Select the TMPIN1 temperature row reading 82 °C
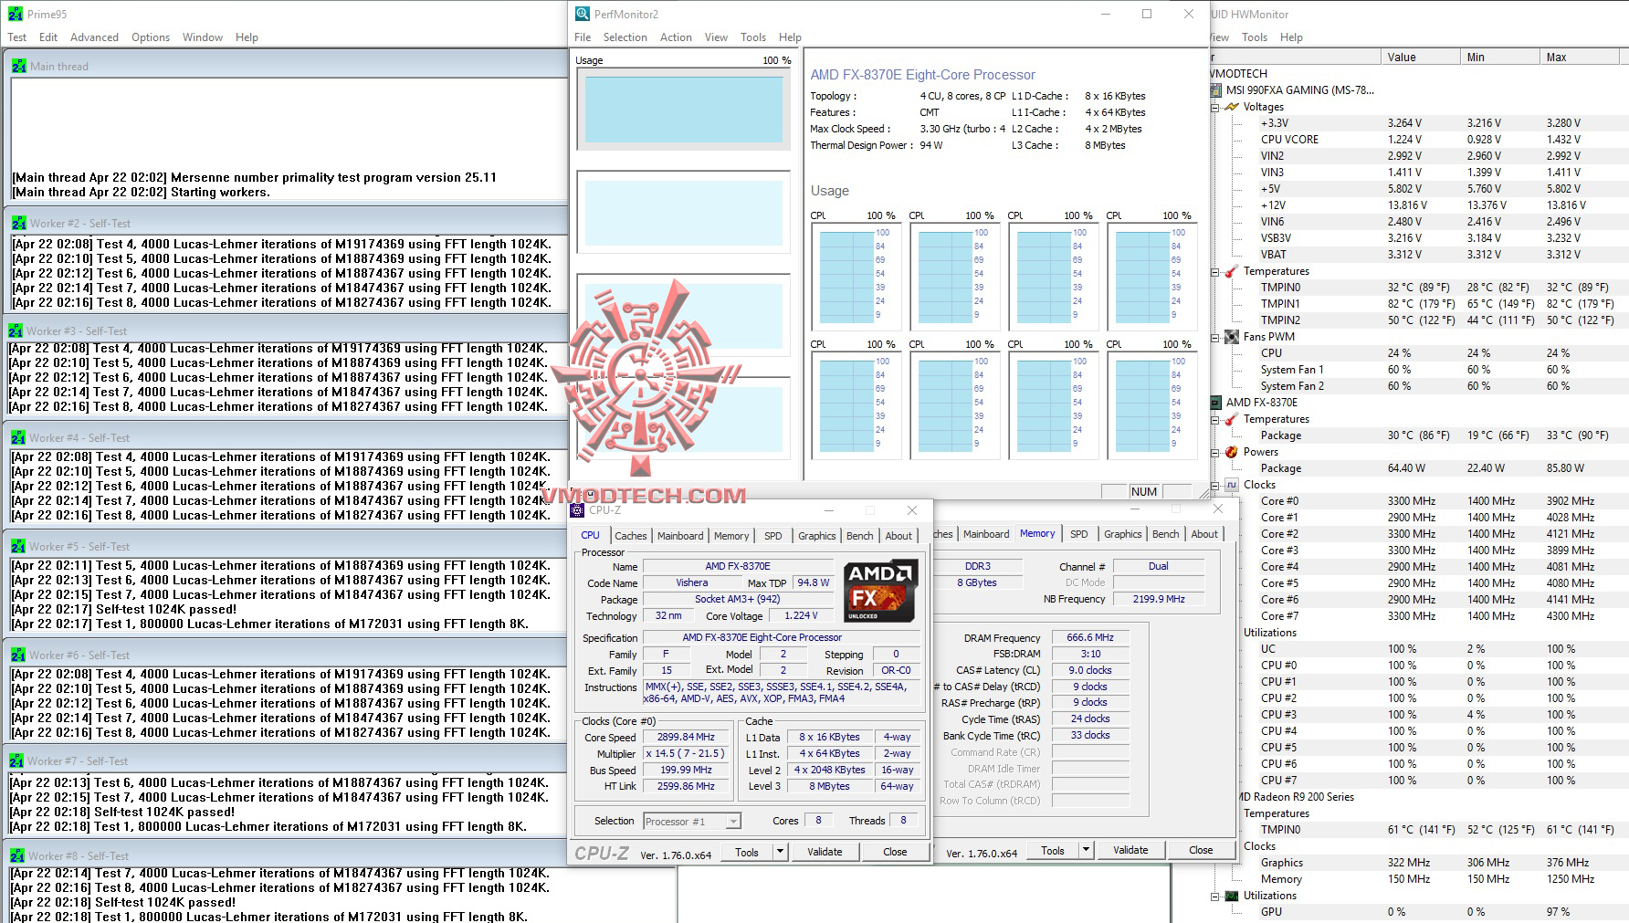The height and width of the screenshot is (923, 1629). click(1418, 304)
